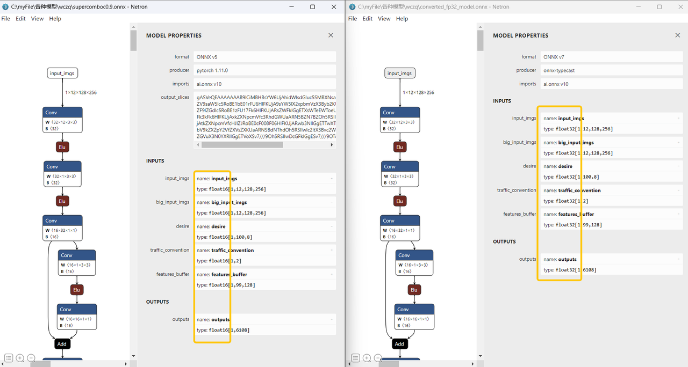Collapse the float16 desire input entry
The width and height of the screenshot is (688, 367).
[x=332, y=226]
